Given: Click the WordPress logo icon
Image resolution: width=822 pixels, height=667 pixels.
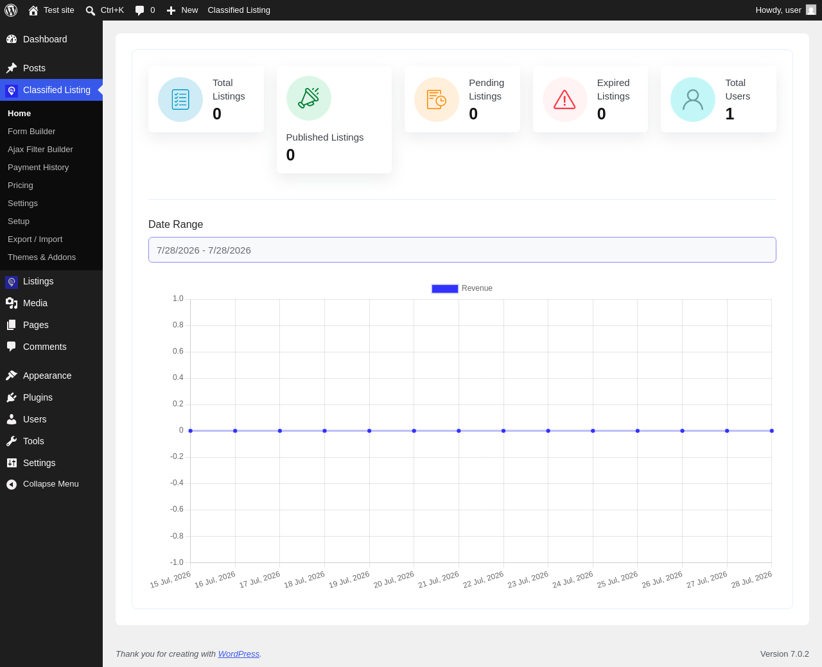Looking at the screenshot, I should (x=11, y=10).
